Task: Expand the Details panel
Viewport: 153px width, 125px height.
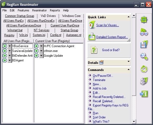Action: tap(129, 61)
